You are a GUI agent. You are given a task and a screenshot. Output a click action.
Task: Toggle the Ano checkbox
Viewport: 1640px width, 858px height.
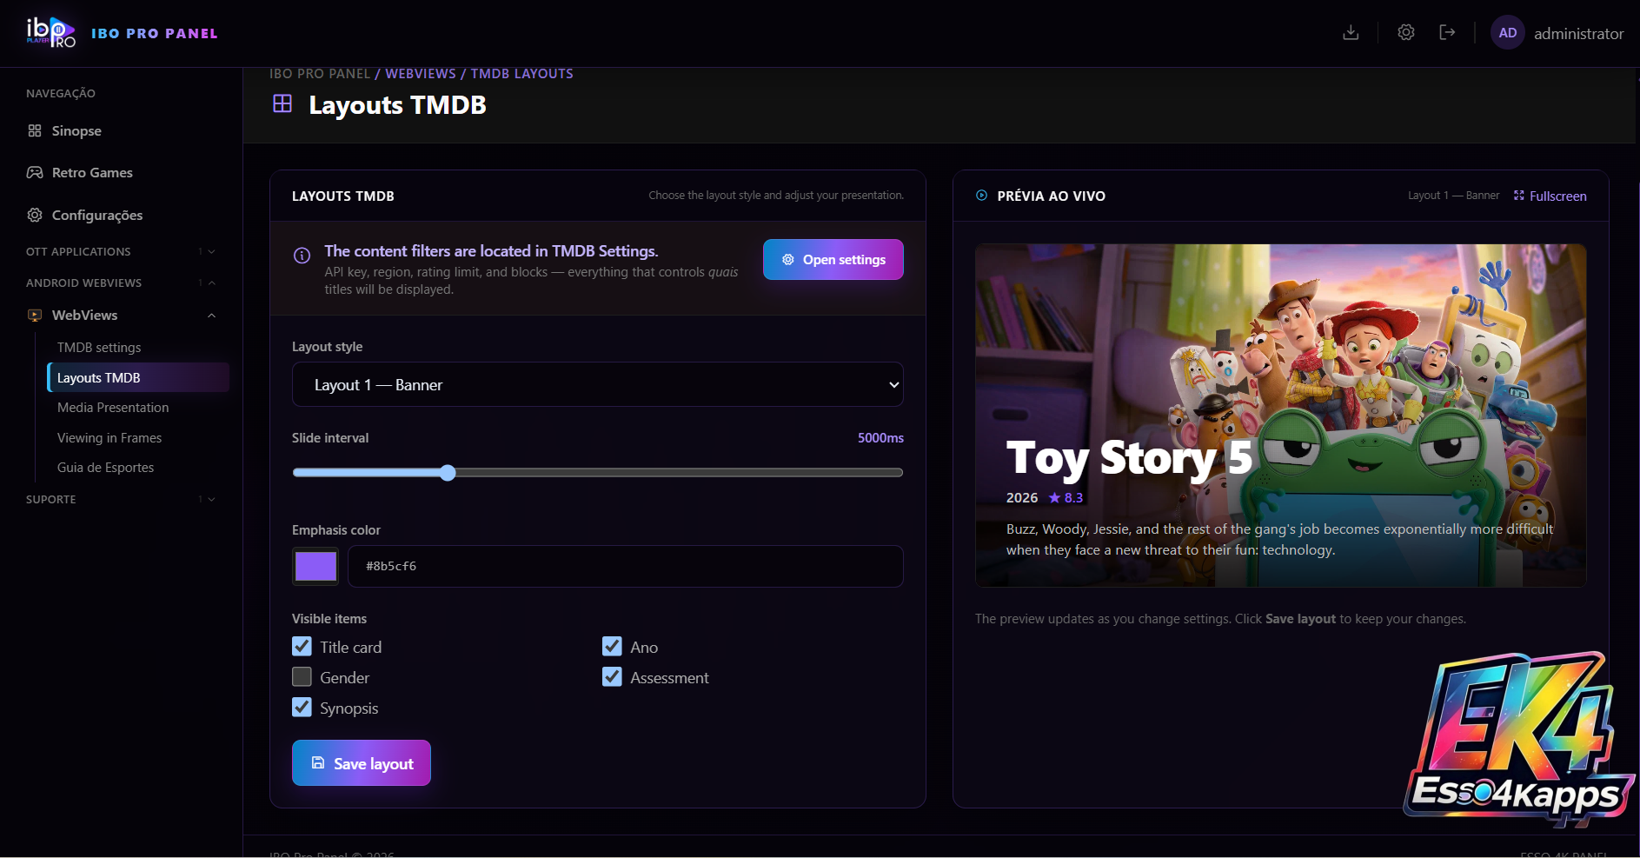pyautogui.click(x=612, y=647)
